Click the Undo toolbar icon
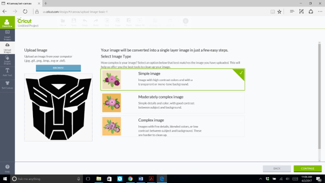The height and width of the screenshot is (183, 325). click(85, 22)
